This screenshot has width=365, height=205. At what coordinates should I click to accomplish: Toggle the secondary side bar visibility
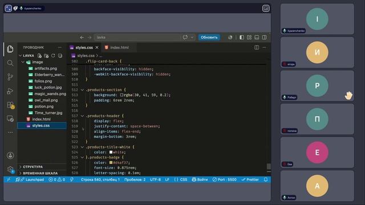(264, 37)
